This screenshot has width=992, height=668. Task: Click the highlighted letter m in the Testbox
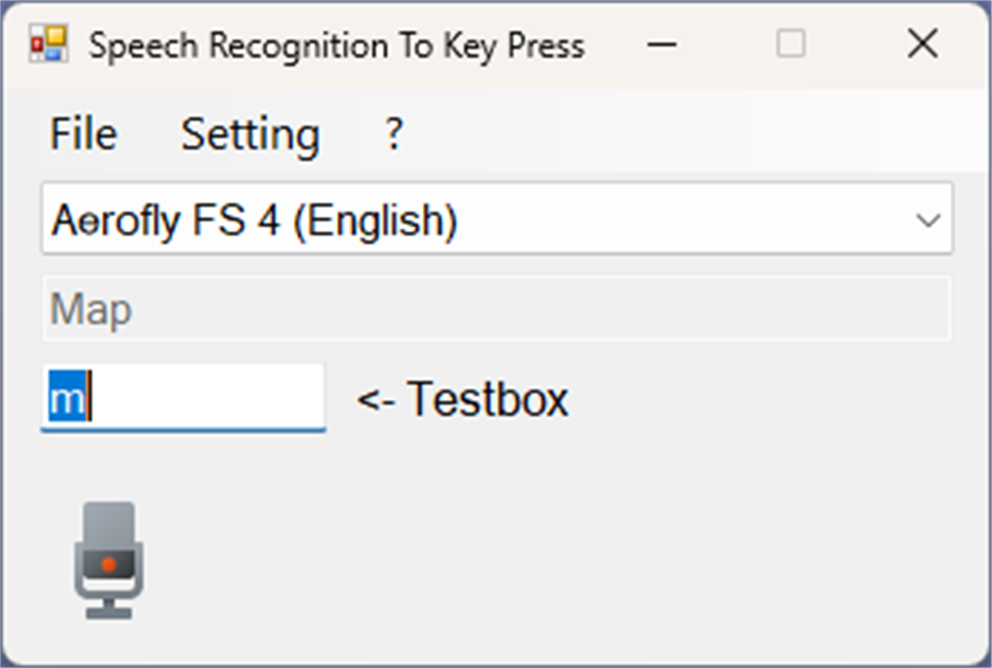pyautogui.click(x=66, y=399)
